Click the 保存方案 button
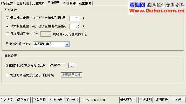The image size is (186, 104). pyautogui.click(x=23, y=100)
